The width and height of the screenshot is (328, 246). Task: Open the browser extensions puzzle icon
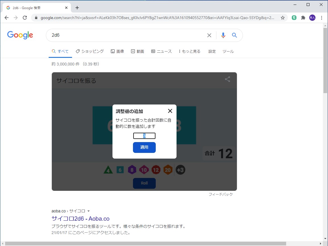click(x=303, y=17)
